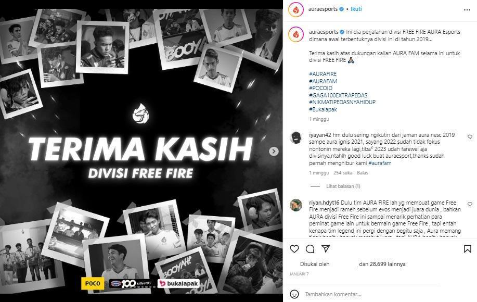Like the post with the heart icon
Screen dimensions: 477x302
tap(294, 249)
